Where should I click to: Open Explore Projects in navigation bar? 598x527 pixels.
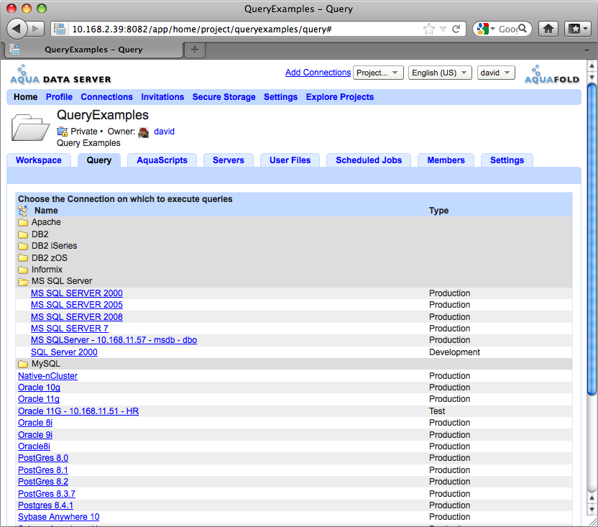(340, 97)
